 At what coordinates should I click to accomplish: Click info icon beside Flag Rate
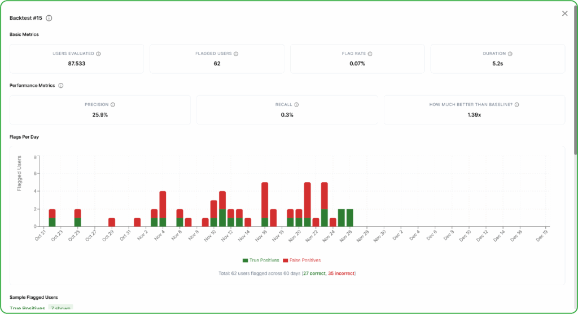click(x=370, y=54)
